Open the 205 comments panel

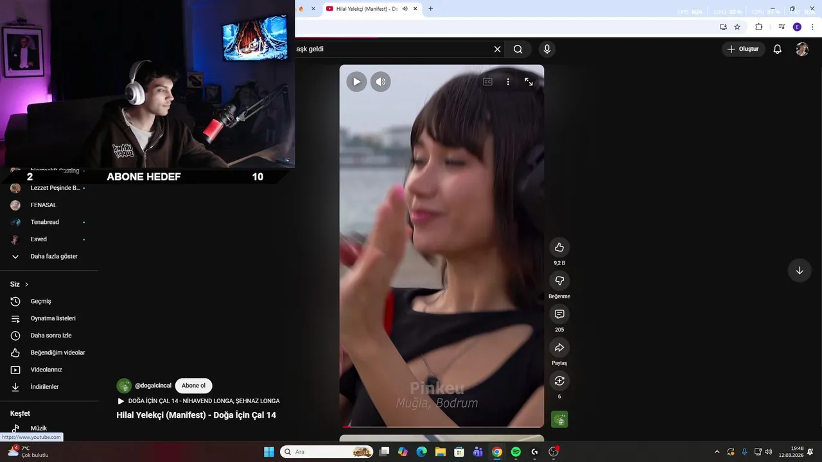(559, 314)
